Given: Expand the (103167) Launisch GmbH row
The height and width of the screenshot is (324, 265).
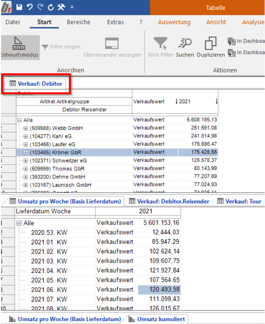Looking at the screenshot, I should (26, 185).
